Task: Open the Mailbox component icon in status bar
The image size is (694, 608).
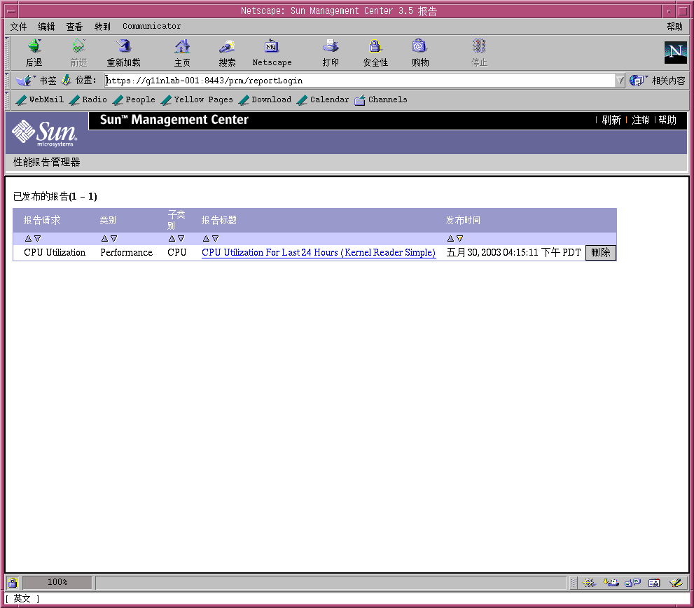Action: [611, 583]
